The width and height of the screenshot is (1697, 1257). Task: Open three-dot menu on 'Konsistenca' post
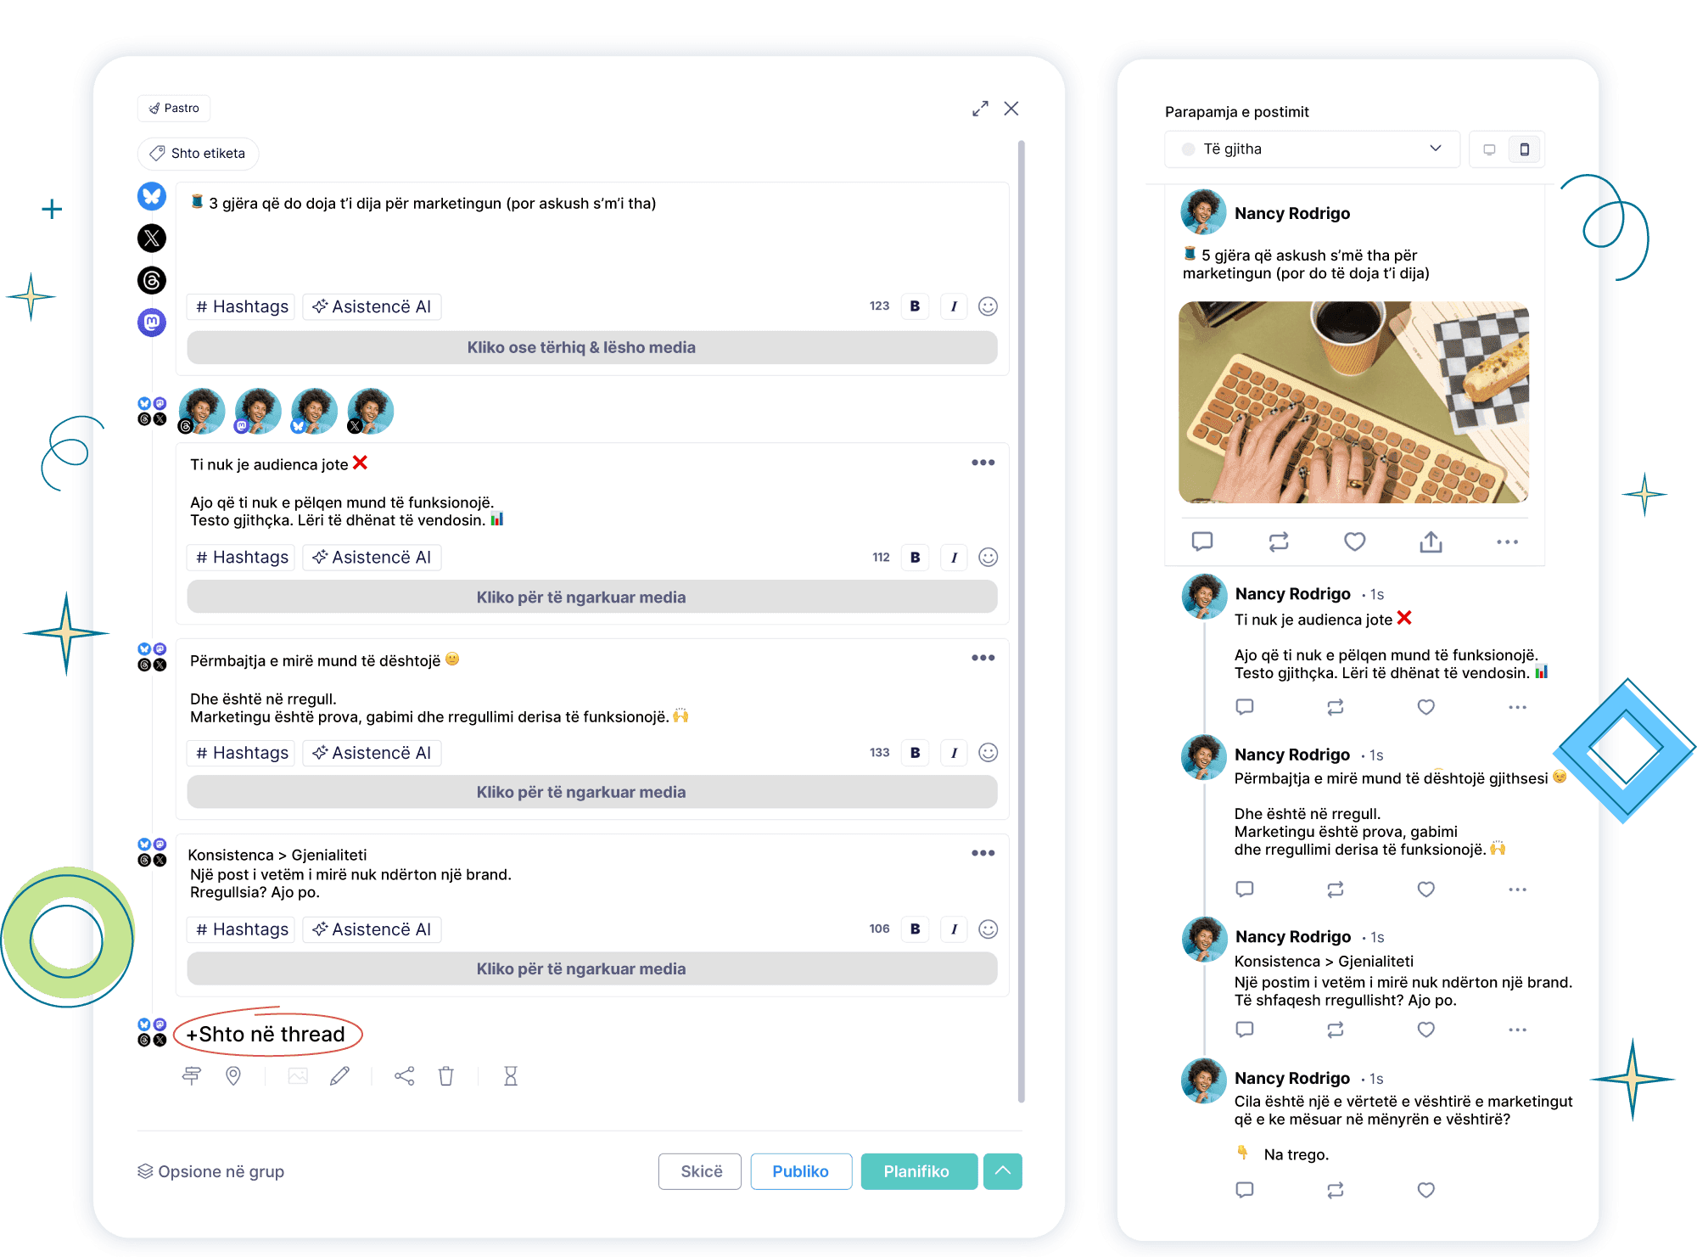click(983, 853)
